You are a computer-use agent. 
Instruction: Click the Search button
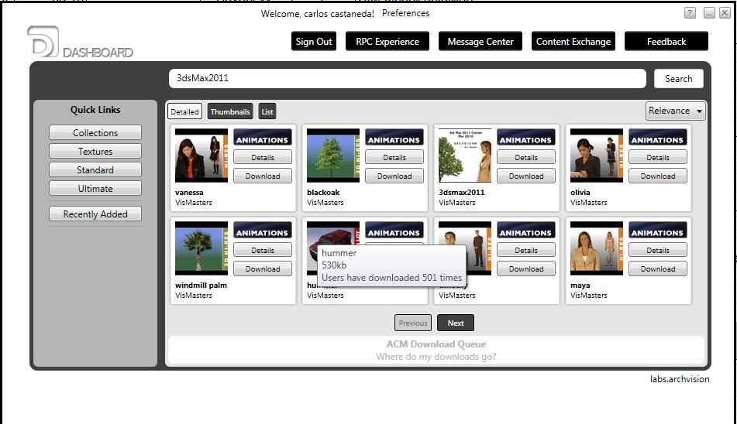(x=678, y=79)
